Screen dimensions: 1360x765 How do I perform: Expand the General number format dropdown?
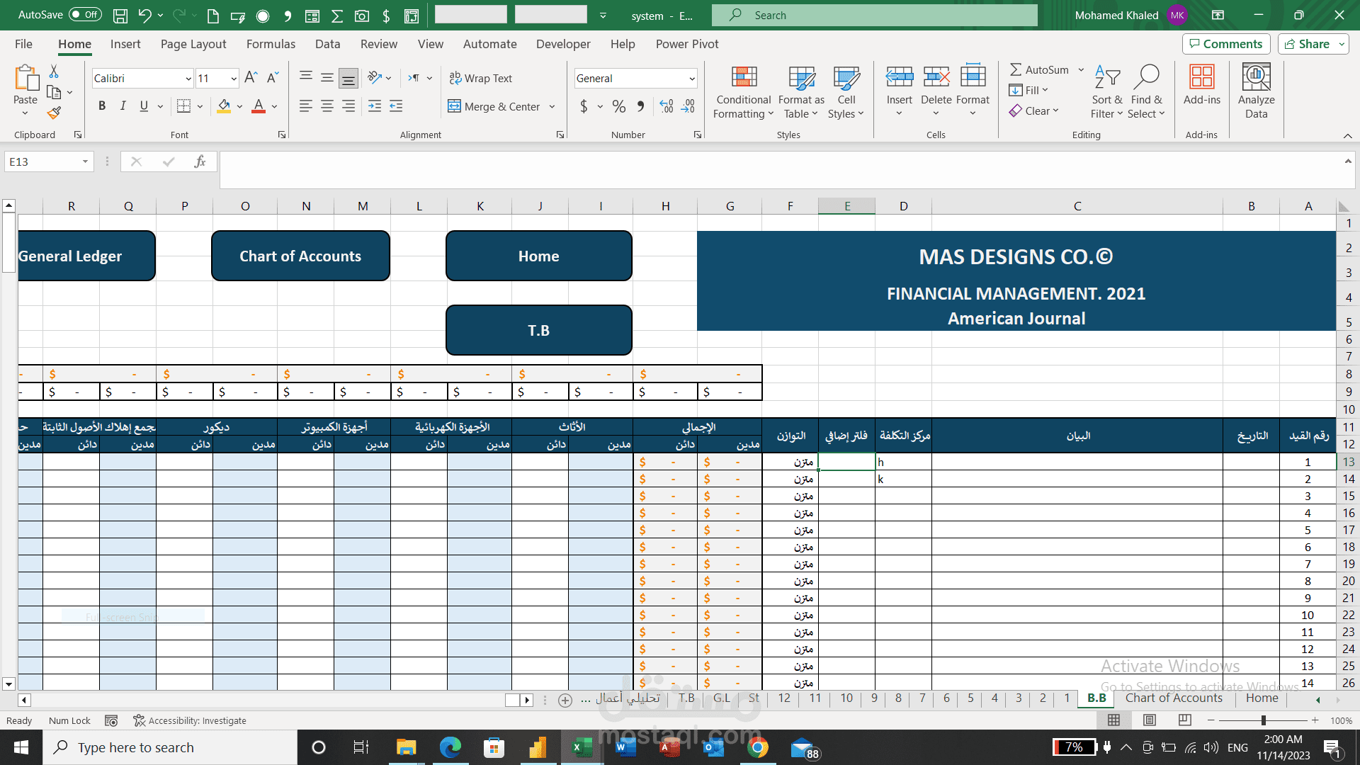coord(691,79)
